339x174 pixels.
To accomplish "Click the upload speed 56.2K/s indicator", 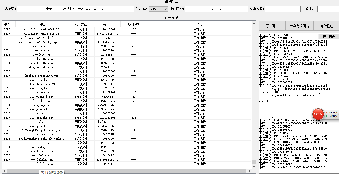I will tap(332, 112).
